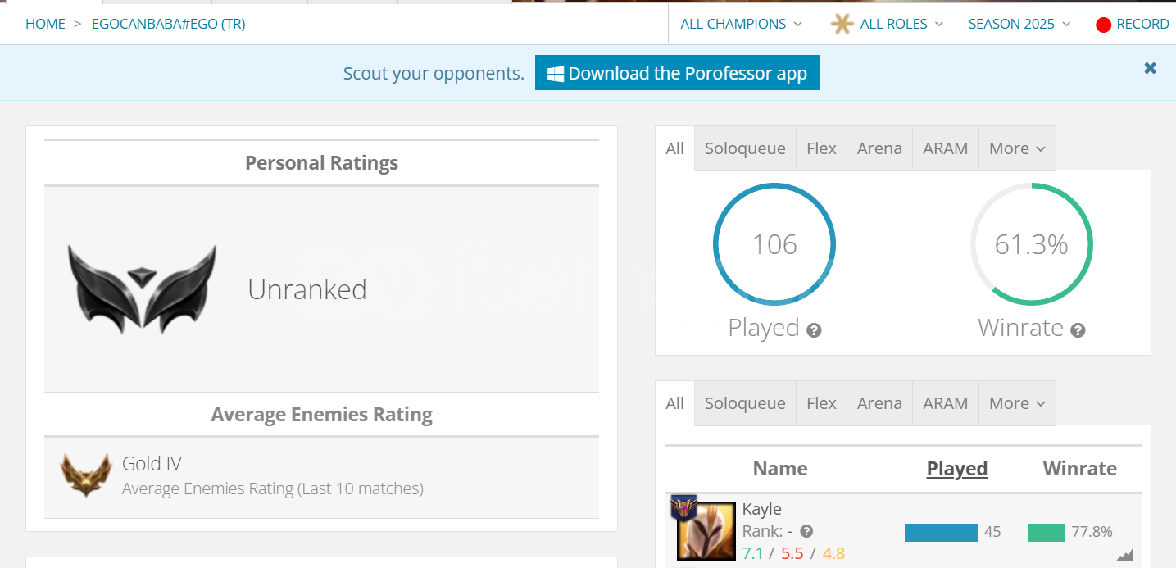The image size is (1176, 568).
Task: Open the ALL CHAMPIONS dropdown
Action: pos(742,24)
